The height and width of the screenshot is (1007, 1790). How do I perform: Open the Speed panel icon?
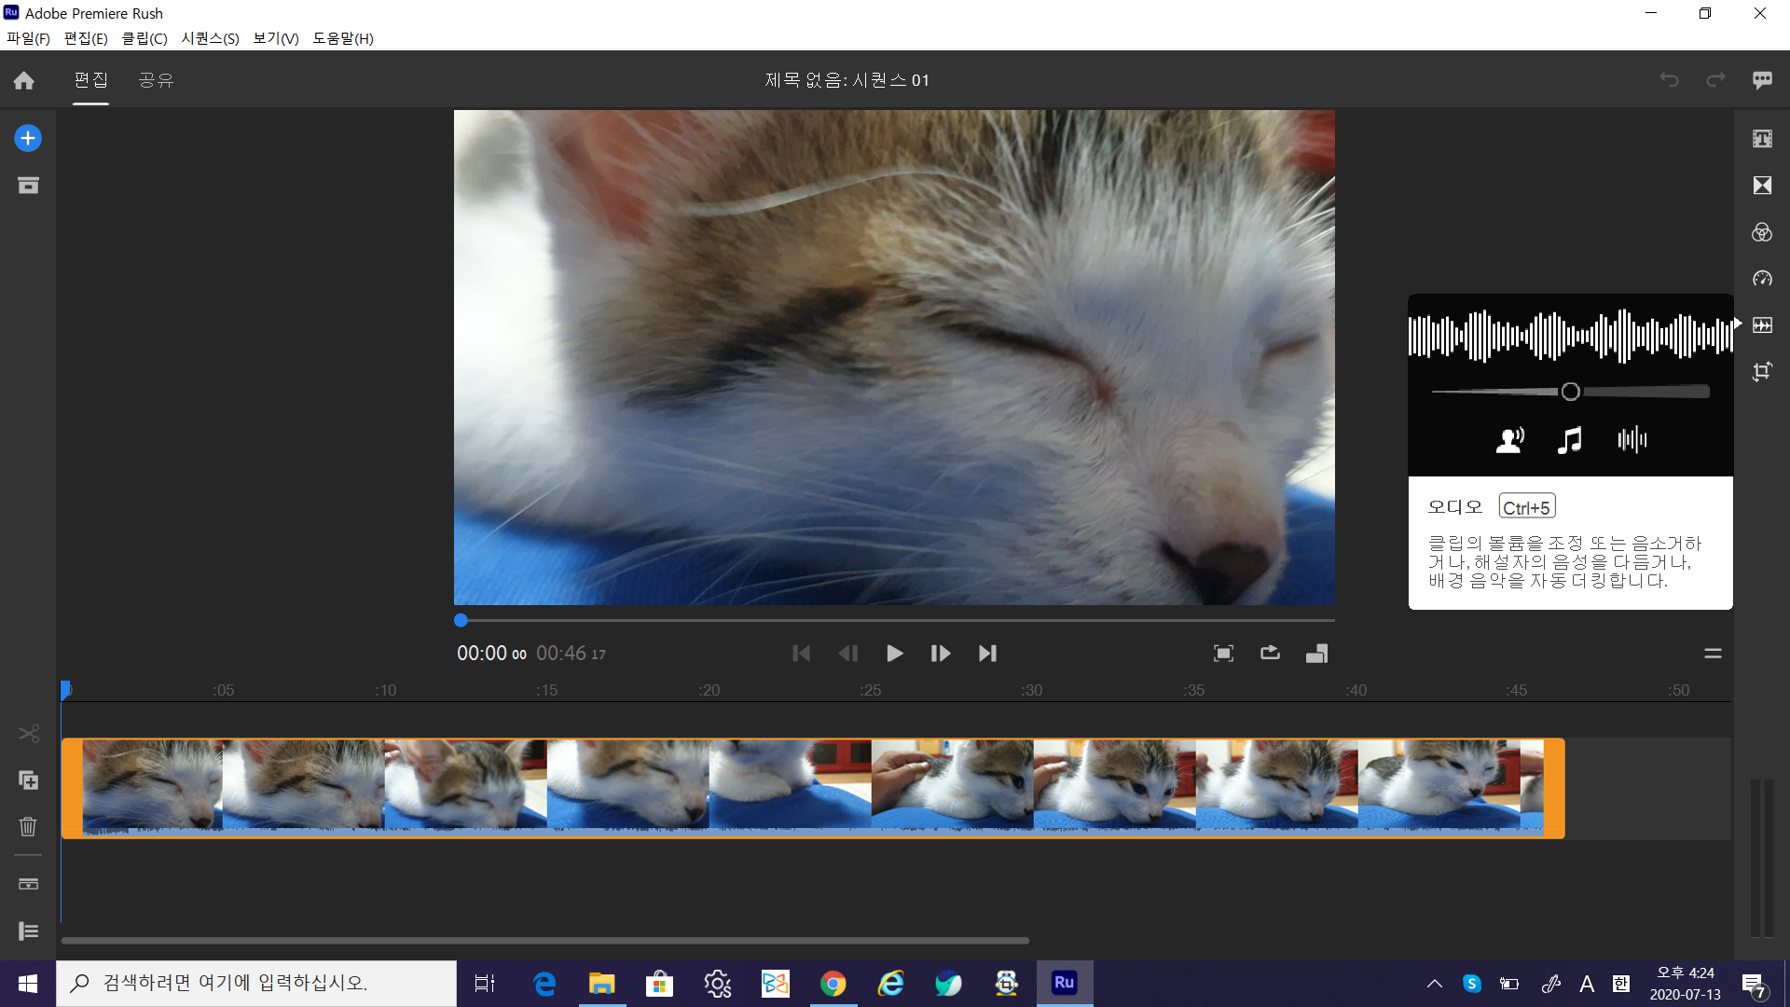point(1761,279)
